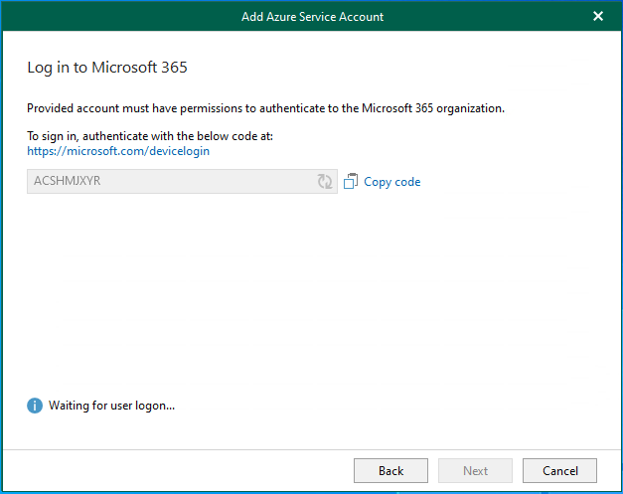Screen dimensions: 623x494
Task: Click the Copy code link text
Action: [391, 182]
